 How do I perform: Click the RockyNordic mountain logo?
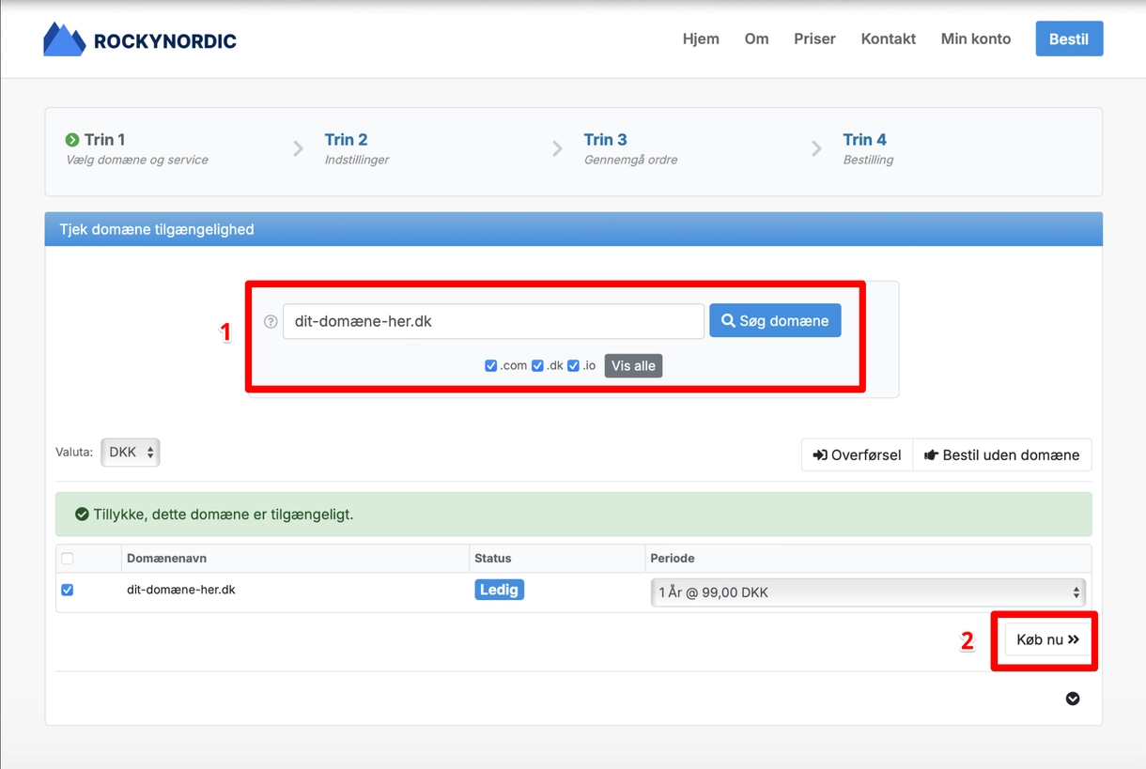point(64,39)
